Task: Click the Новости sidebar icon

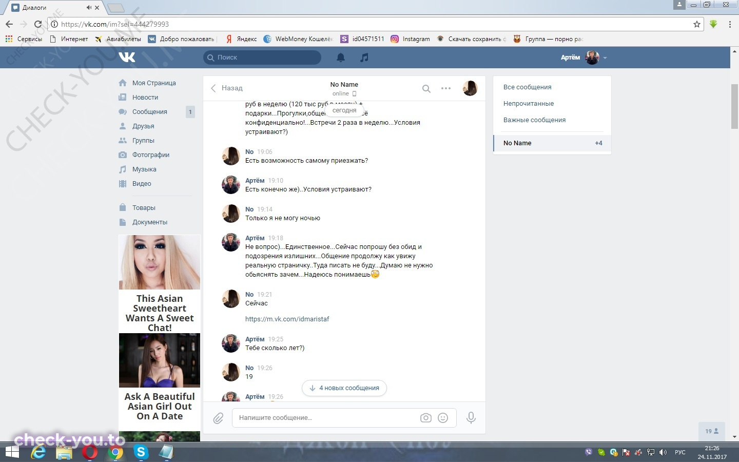Action: click(123, 97)
